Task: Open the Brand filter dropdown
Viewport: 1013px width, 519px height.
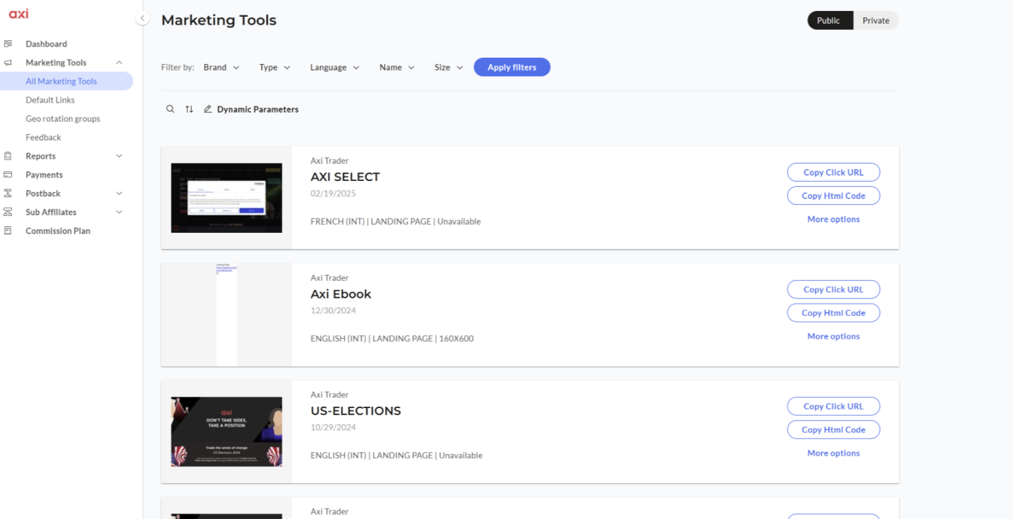Action: (221, 67)
